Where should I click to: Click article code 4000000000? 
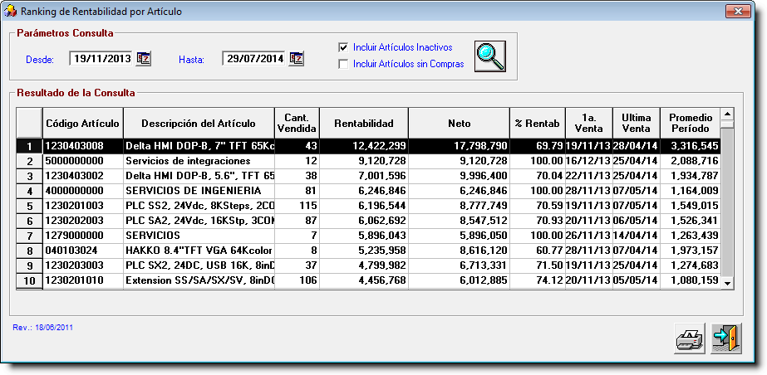tap(82, 191)
